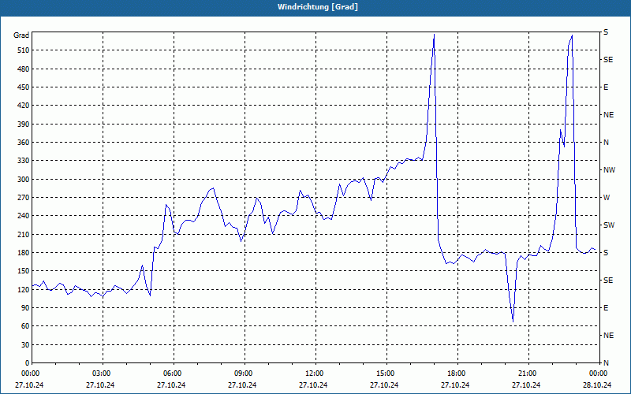Click the NW compass direction label
This screenshot has width=631, height=394.
coord(609,170)
